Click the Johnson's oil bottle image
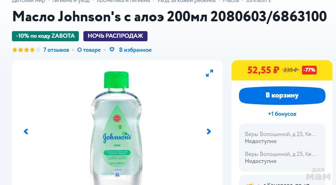 [x=117, y=128]
